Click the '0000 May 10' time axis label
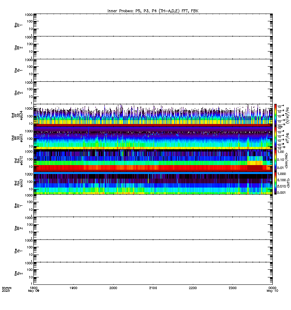 272,289
